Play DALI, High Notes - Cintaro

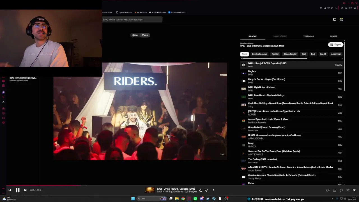[292, 89]
